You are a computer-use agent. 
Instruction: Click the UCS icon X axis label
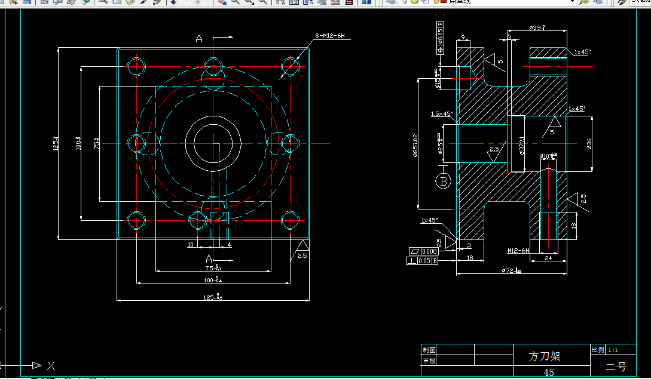(x=51, y=365)
